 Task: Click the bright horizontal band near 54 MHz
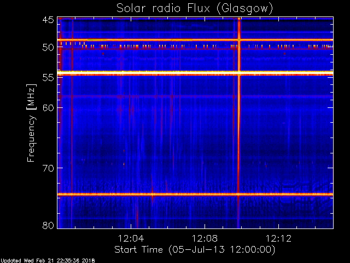pyautogui.click(x=195, y=73)
